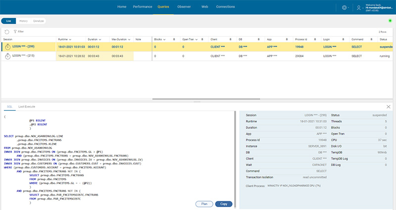Pin the Open Tran column
This screenshot has height=210, width=396.
tap(202, 40)
